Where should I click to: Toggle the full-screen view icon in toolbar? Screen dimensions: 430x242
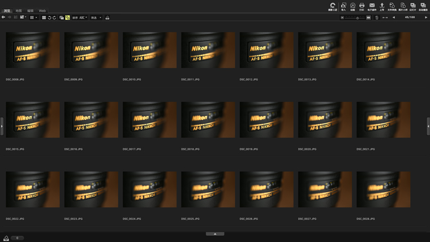[x=44, y=18]
